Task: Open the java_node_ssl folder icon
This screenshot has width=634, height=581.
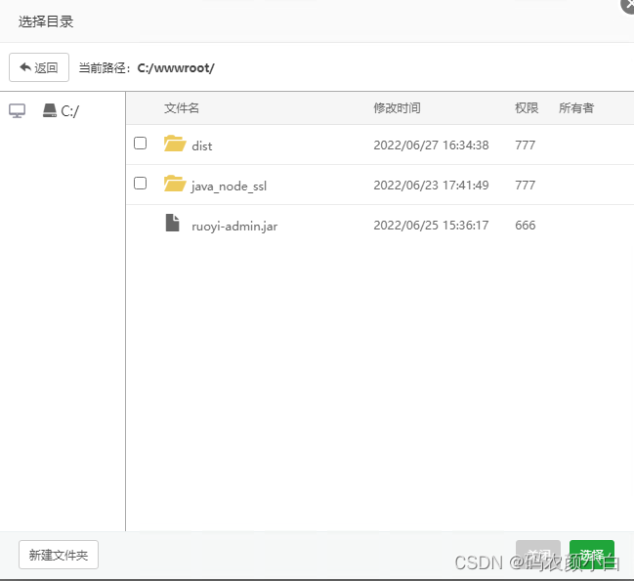Action: pyautogui.click(x=175, y=183)
